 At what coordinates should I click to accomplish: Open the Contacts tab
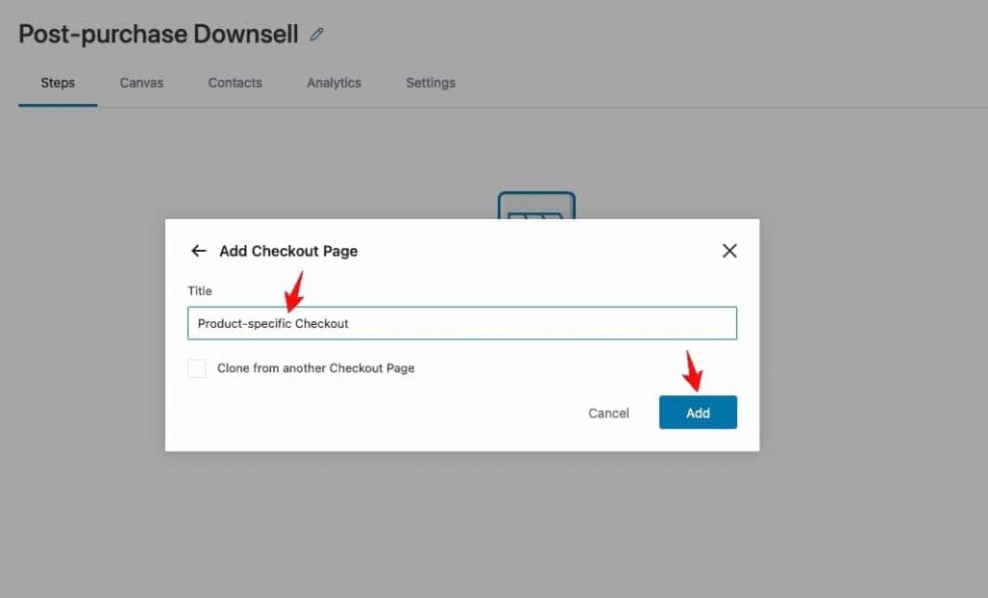coord(235,83)
